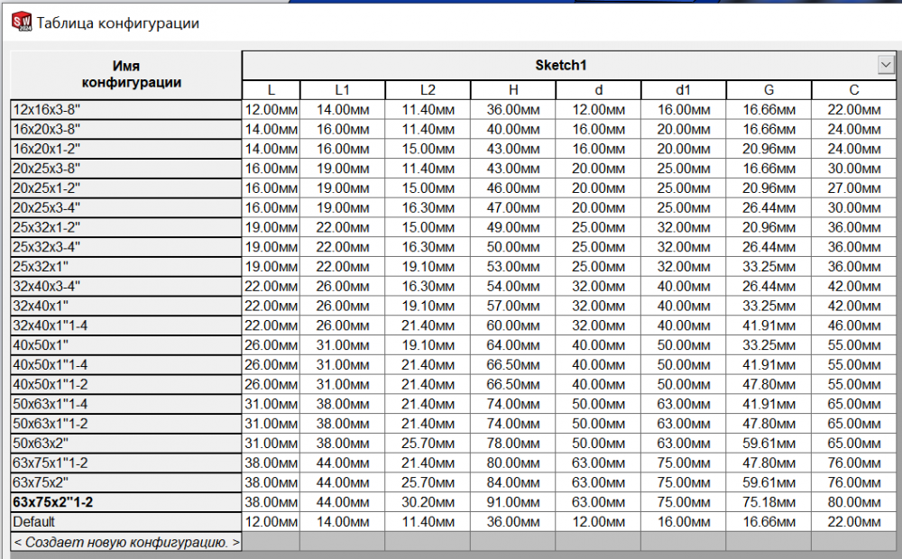Screen dimensions: 902x559
Task: Click G value 59.61мм in row 50x63x2"
Action: 769,444
